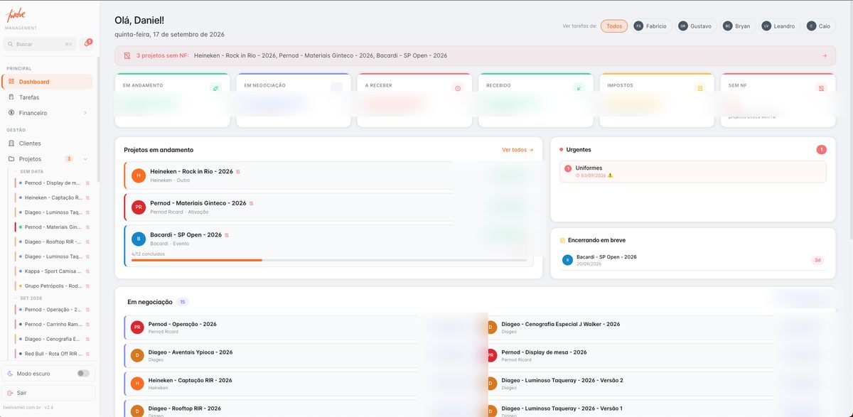Click the no-NF icon next to Bacardi - SP Open title
Screen dimensions: 853x417
tap(227, 235)
